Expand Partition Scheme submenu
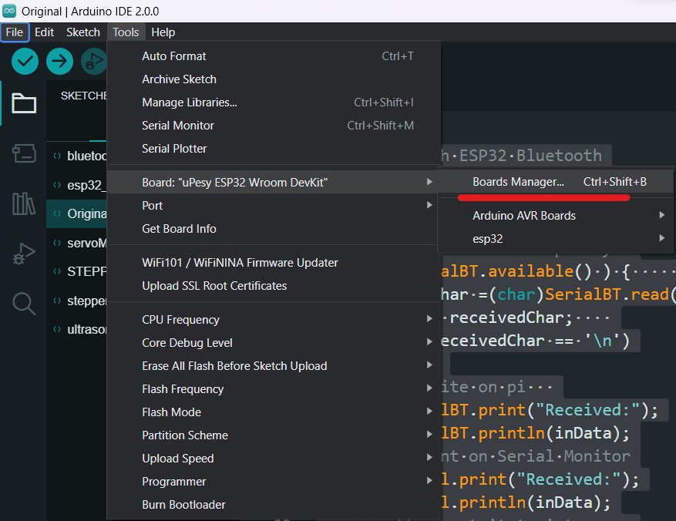Screen dimensions: 676x521 coord(274,435)
